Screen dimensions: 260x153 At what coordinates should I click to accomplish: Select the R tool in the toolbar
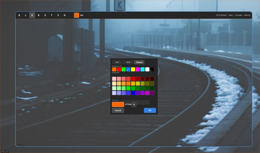(x=39, y=15)
